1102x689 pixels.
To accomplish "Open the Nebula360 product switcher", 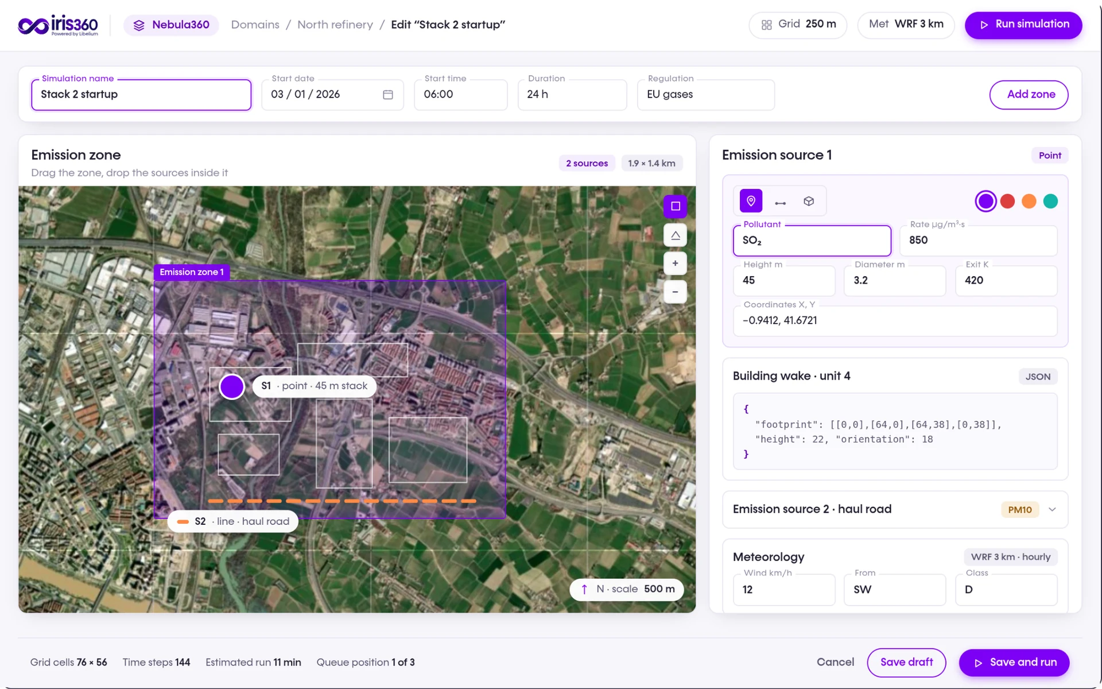I will 171,25.
